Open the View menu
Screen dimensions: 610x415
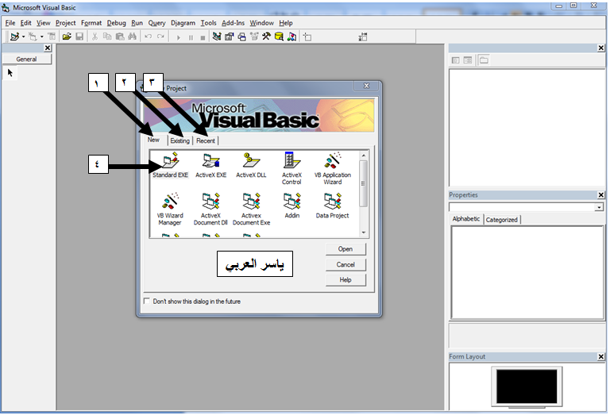click(x=43, y=23)
